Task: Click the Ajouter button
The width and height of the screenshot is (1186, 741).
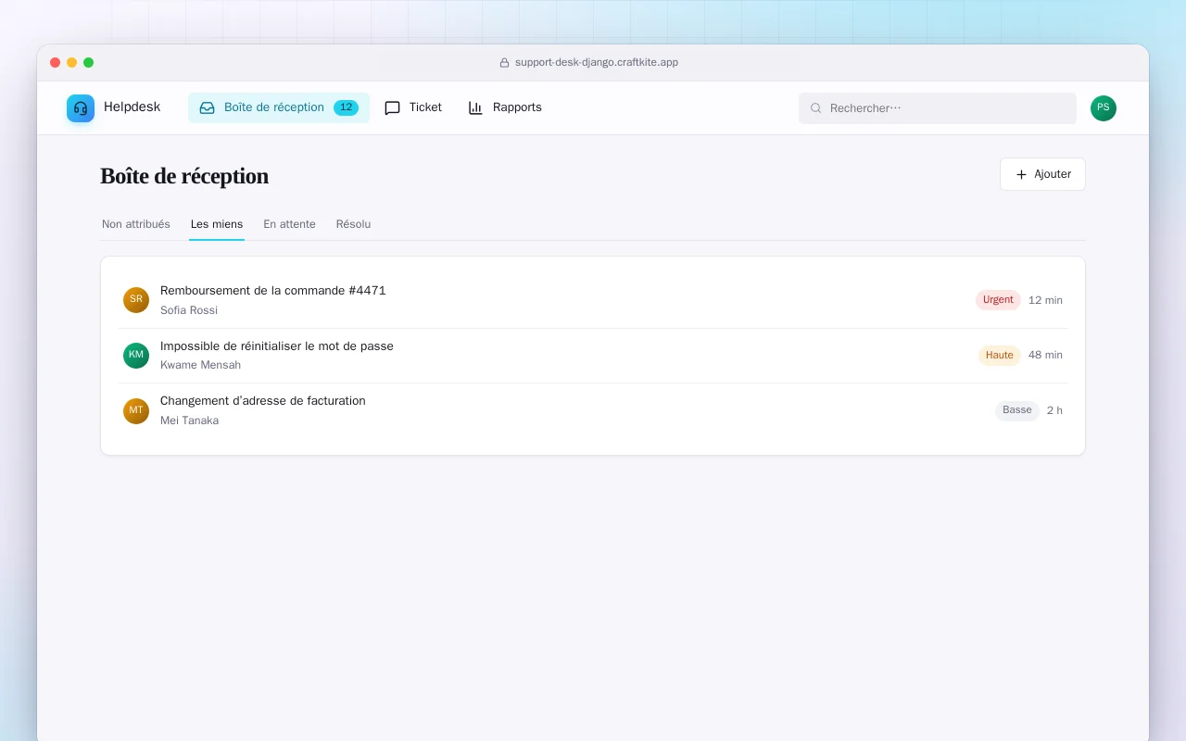Action: [x=1042, y=174]
